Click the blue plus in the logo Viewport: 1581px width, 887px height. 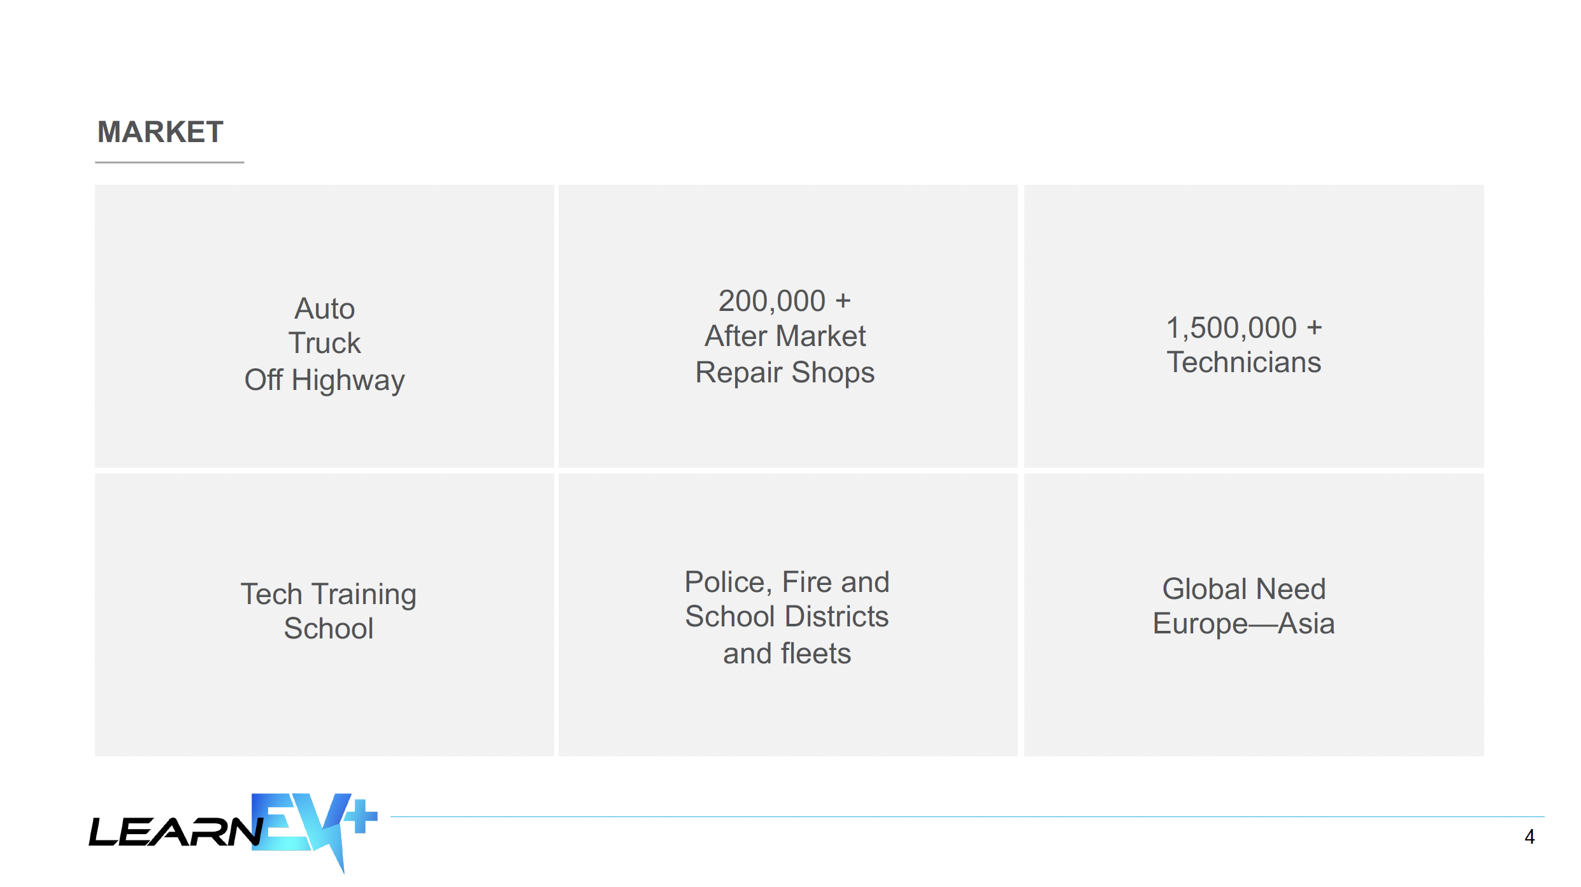pyautogui.click(x=361, y=815)
